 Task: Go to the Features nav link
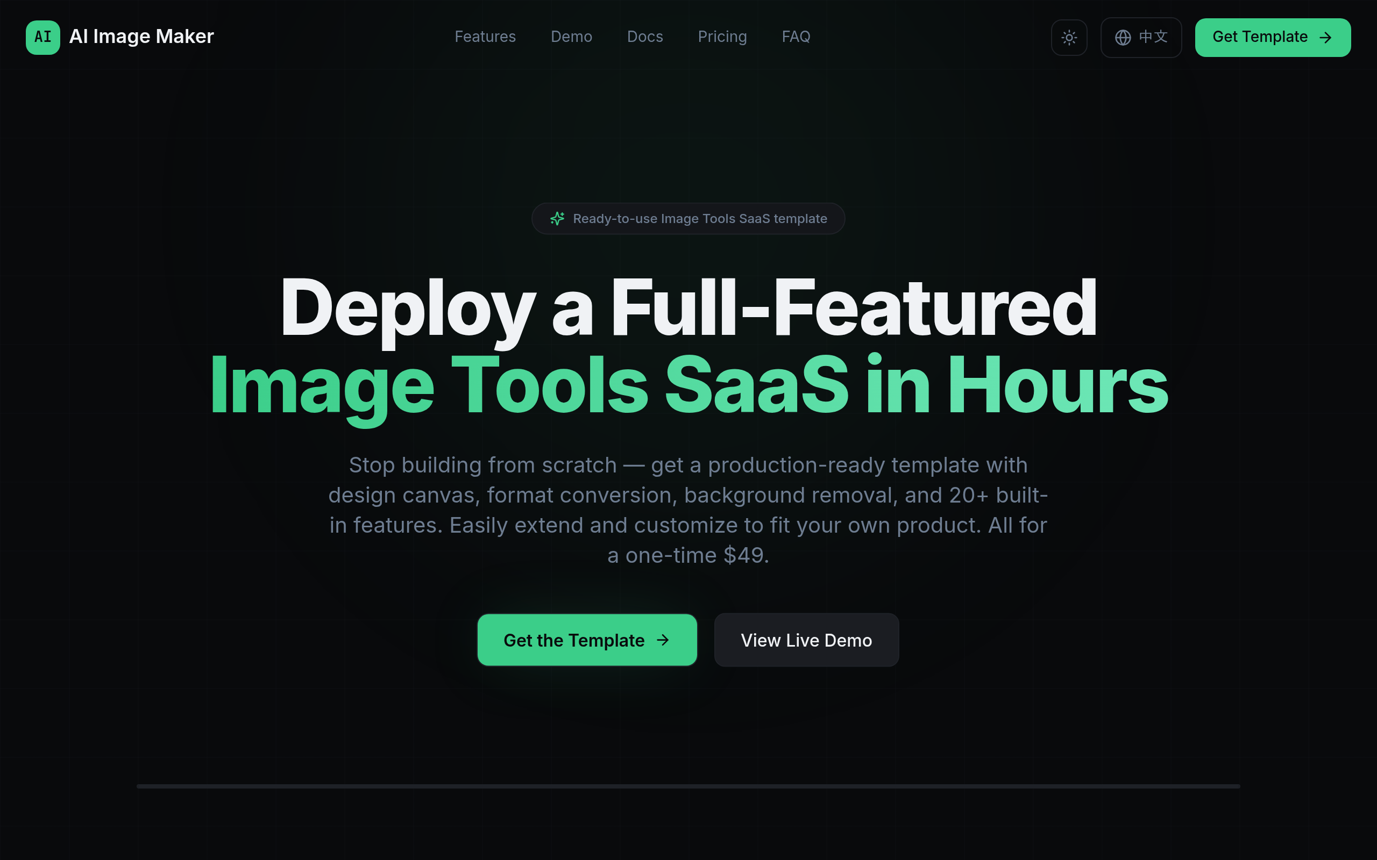coord(485,37)
